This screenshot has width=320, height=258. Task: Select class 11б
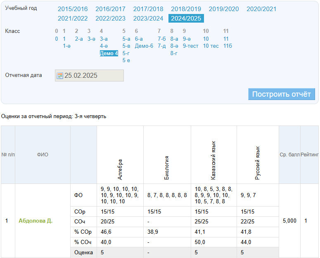(228, 46)
